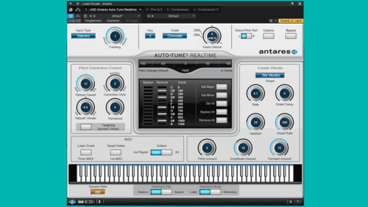Click the Kopieren button
The image size is (368, 207).
113,21
